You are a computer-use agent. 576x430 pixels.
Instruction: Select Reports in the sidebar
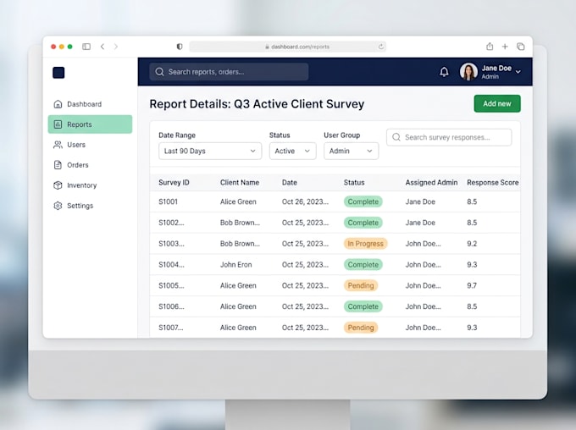(90, 124)
